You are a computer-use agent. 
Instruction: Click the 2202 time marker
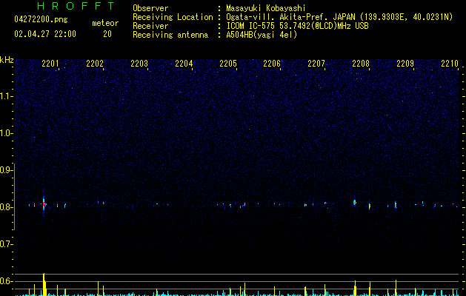[x=95, y=63]
